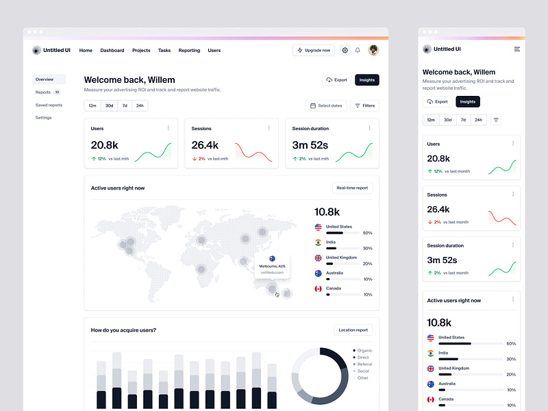Image resolution: width=548 pixels, height=411 pixels.
Task: Click the Untitled UI logo in desktop header
Action: click(51, 50)
